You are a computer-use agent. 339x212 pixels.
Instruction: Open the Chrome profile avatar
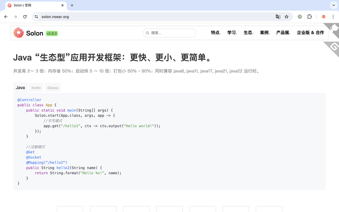(x=323, y=16)
